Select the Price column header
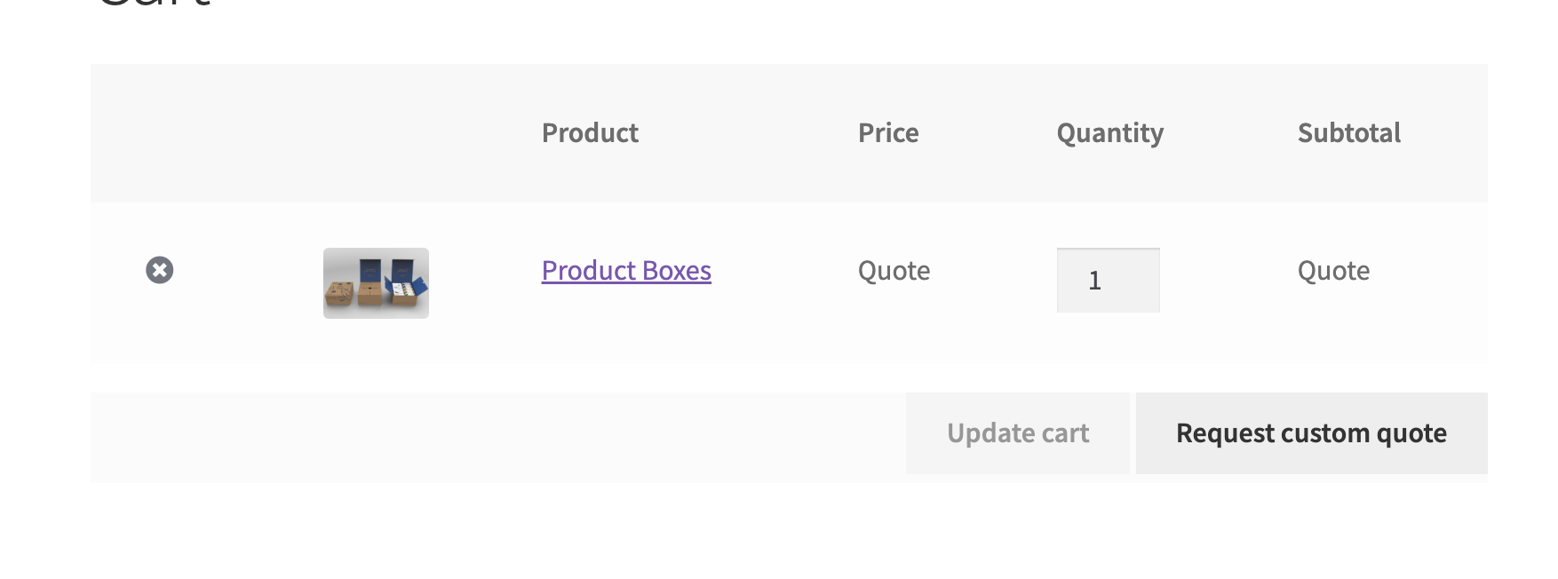The width and height of the screenshot is (1558, 579). point(888,133)
